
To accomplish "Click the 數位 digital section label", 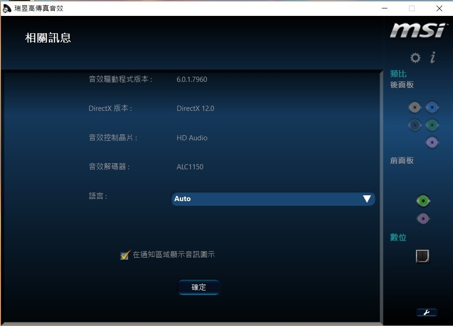I will [398, 238].
